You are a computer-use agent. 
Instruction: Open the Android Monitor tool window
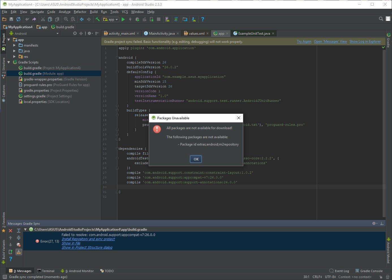tap(77, 271)
